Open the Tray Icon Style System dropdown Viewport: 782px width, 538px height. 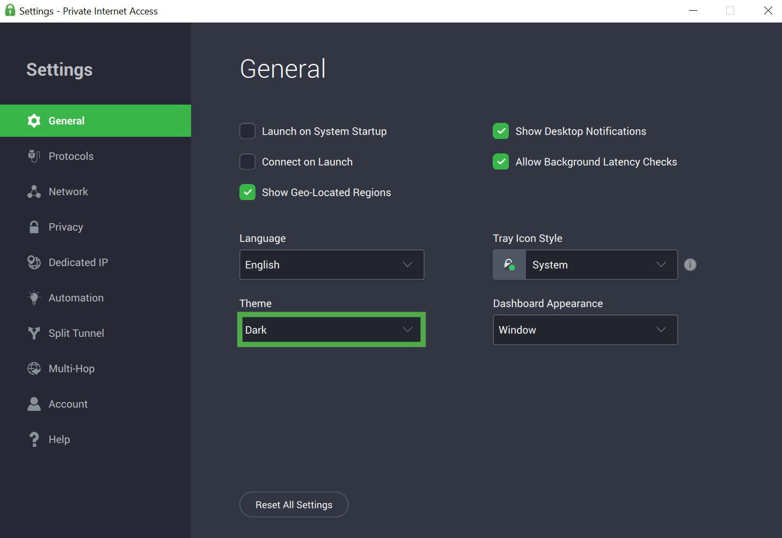(586, 264)
